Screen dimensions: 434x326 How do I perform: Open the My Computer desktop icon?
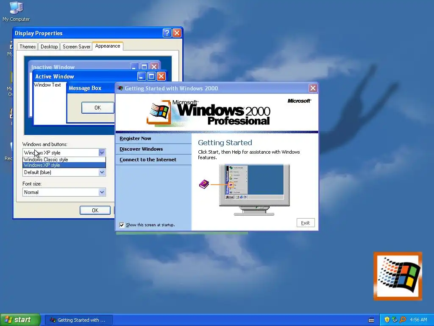click(16, 11)
